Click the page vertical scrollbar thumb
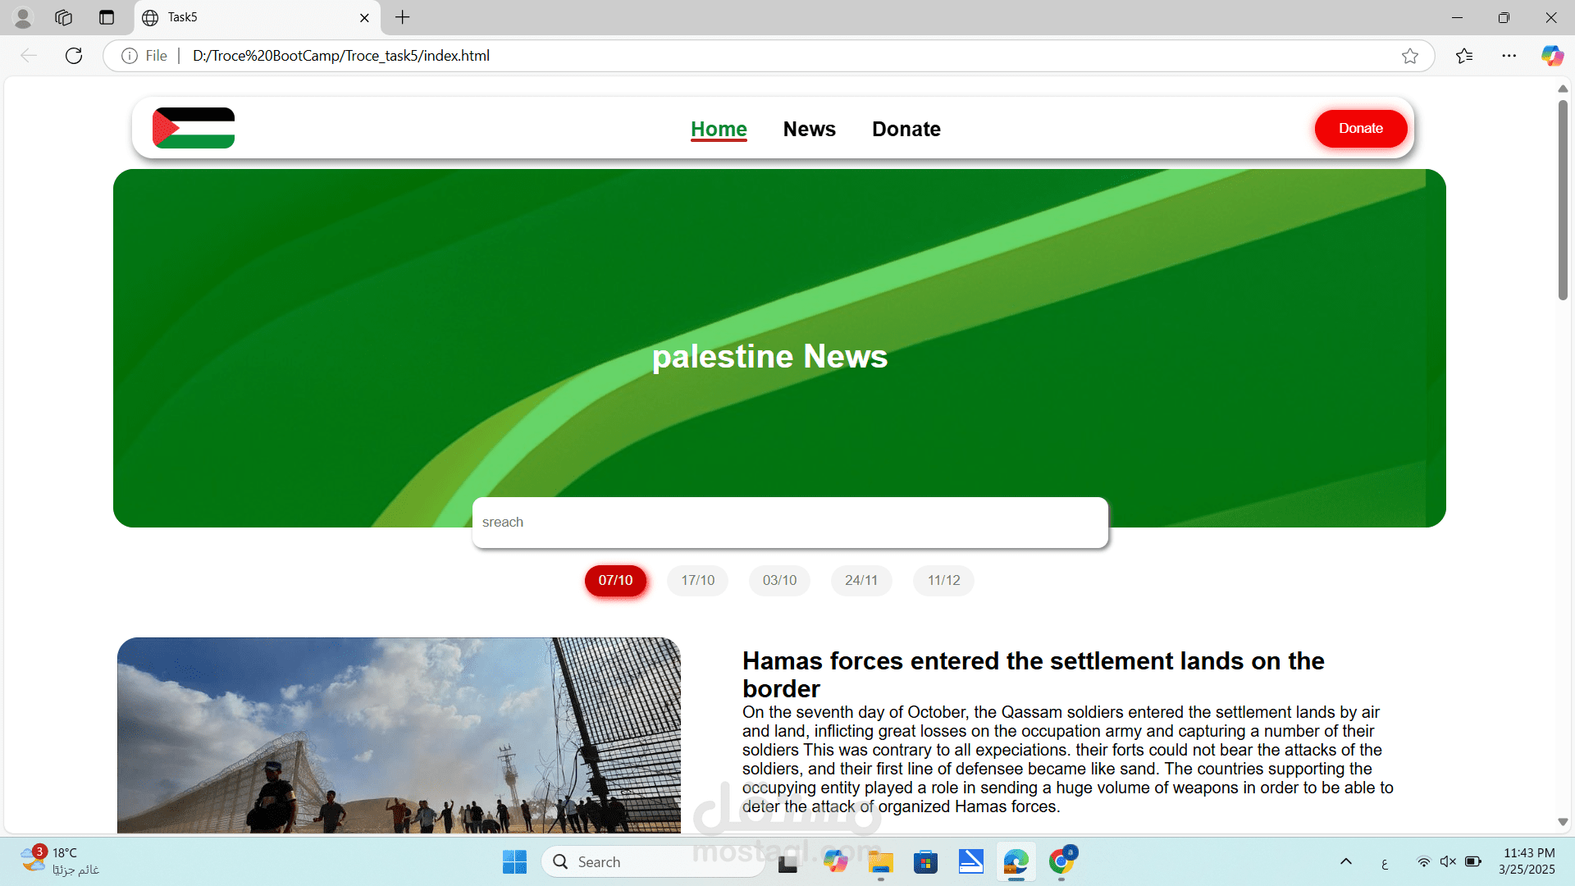Image resolution: width=1575 pixels, height=886 pixels. [1563, 199]
